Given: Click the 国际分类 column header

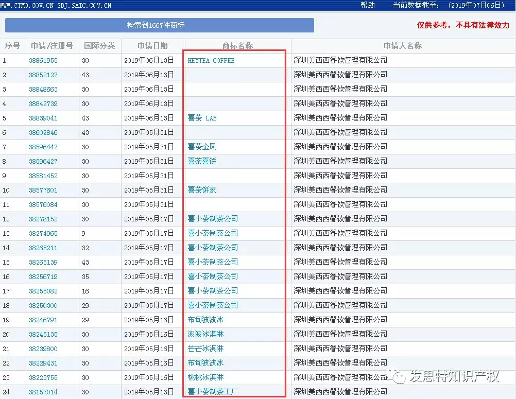Looking at the screenshot, I should 100,46.
